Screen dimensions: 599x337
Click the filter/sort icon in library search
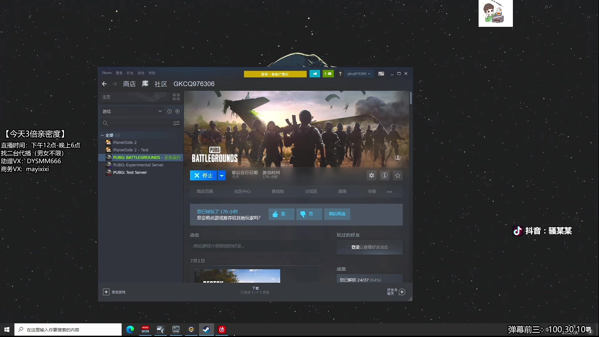pos(176,123)
